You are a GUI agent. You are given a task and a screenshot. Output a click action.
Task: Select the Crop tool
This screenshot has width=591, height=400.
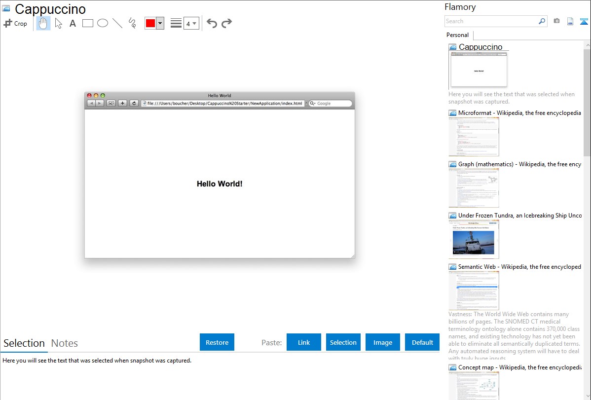pyautogui.click(x=15, y=23)
